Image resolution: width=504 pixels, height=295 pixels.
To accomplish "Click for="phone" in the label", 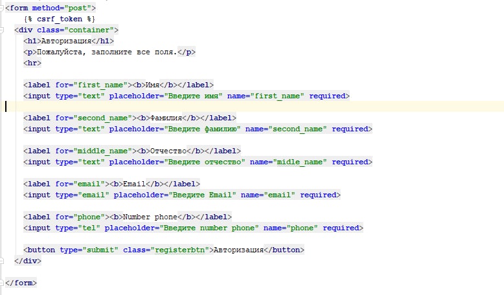I will click(80, 217).
